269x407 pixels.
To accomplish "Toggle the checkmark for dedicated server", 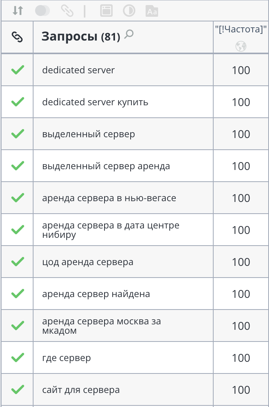I will click(17, 70).
